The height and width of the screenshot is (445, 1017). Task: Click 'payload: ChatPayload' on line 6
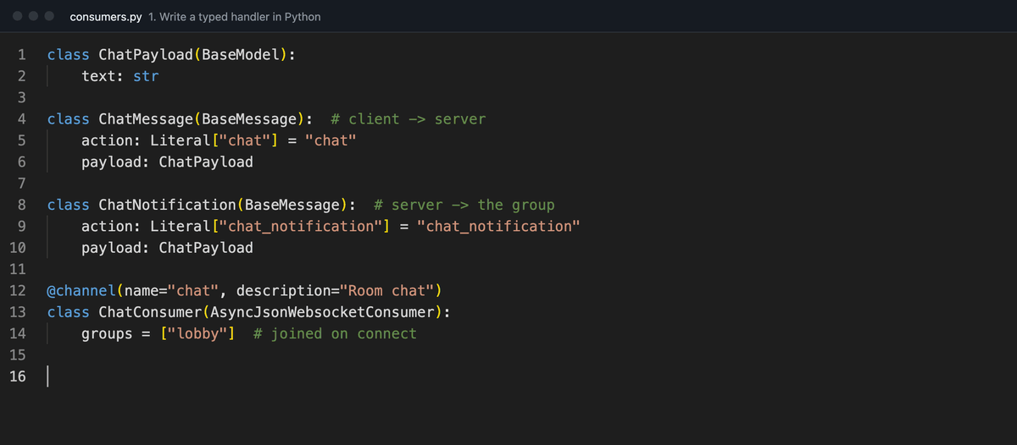167,162
